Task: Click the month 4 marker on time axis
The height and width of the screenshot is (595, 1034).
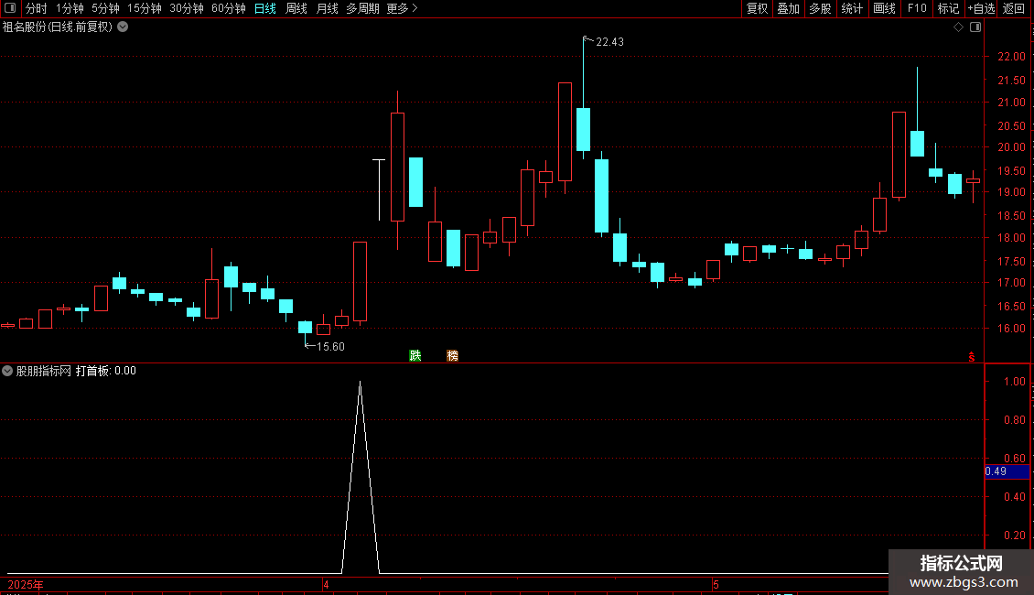Action: [x=326, y=584]
